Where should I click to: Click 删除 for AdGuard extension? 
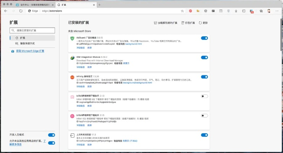click(89, 48)
